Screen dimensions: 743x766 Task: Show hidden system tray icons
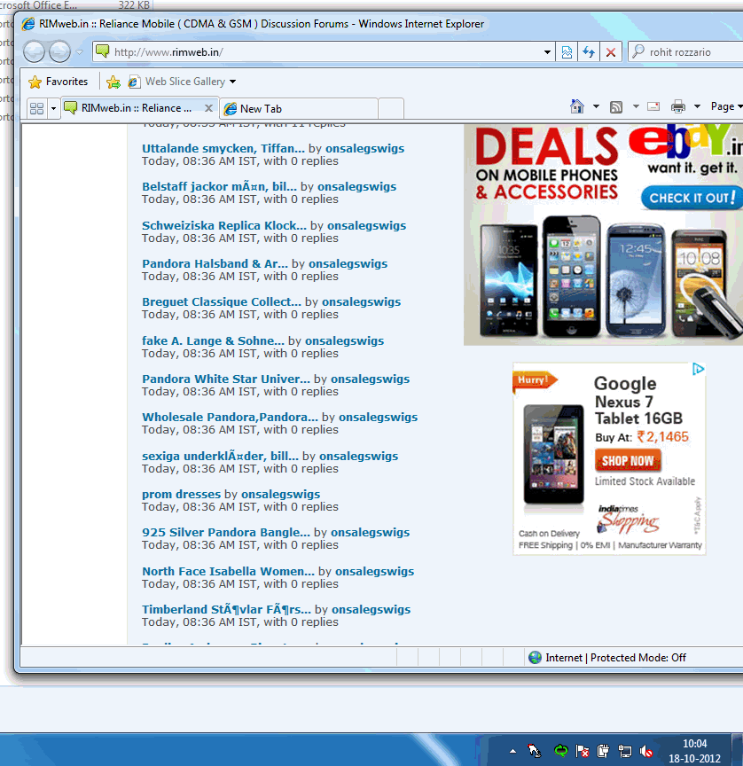pos(512,751)
